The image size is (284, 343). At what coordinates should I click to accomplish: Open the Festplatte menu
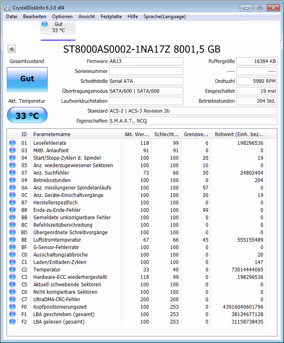(x=111, y=17)
